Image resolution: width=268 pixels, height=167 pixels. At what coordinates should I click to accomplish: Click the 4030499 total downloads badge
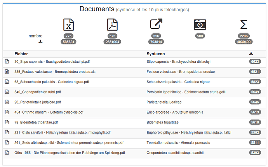coord(244,42)
